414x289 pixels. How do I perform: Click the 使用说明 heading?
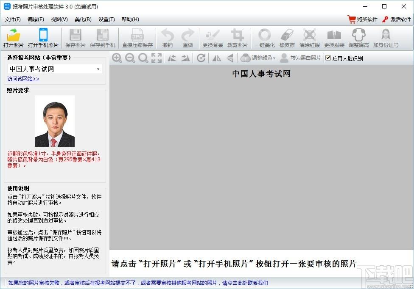[x=18, y=188]
